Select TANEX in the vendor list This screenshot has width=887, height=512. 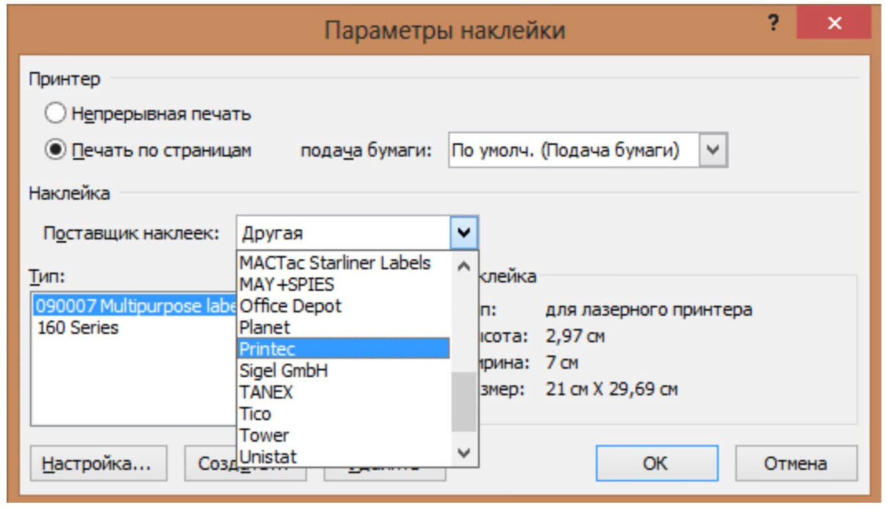tap(266, 392)
